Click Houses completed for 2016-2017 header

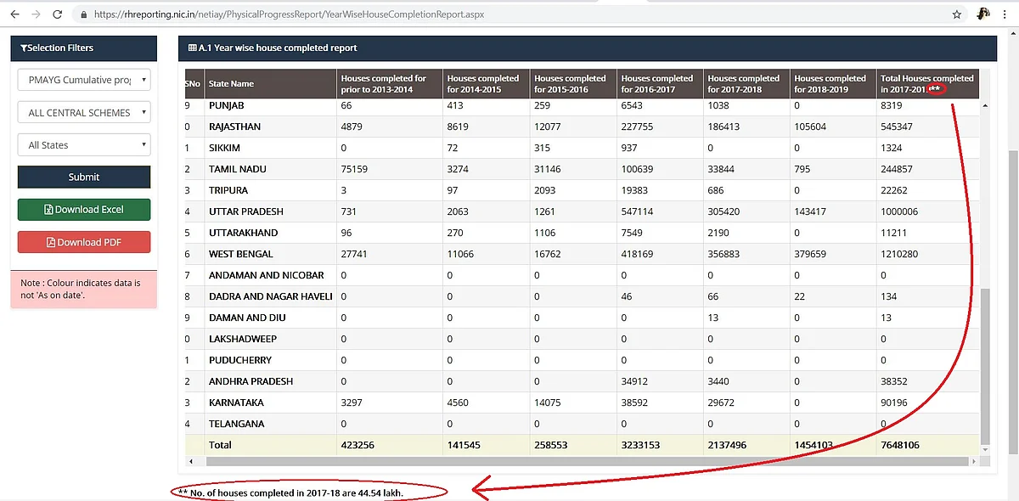[x=661, y=83]
